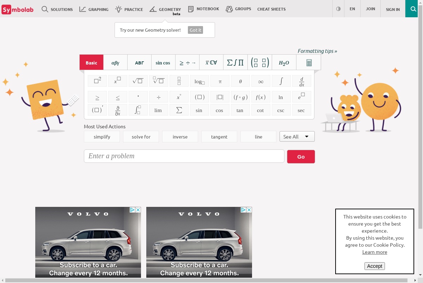This screenshot has height=283, width=423.
Task: Open the sum integral product tab
Action: click(x=235, y=62)
